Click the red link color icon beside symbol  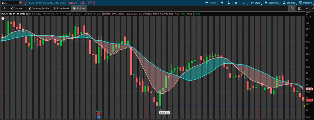point(25,3)
